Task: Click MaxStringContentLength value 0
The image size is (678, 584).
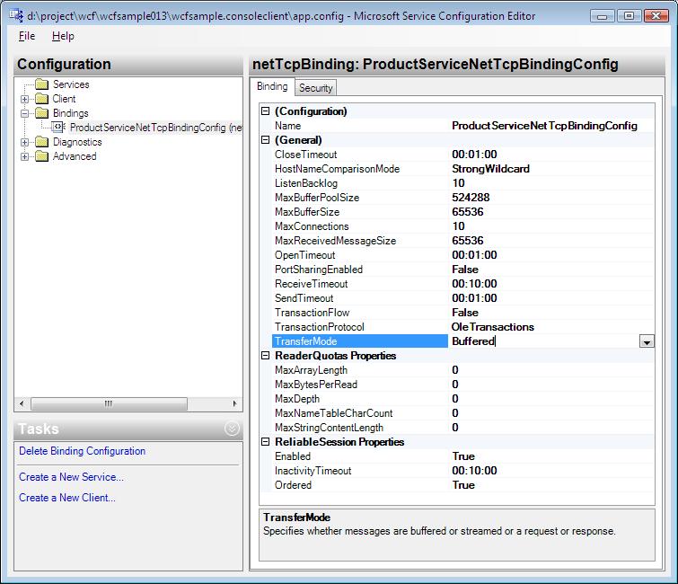Action: [x=455, y=428]
